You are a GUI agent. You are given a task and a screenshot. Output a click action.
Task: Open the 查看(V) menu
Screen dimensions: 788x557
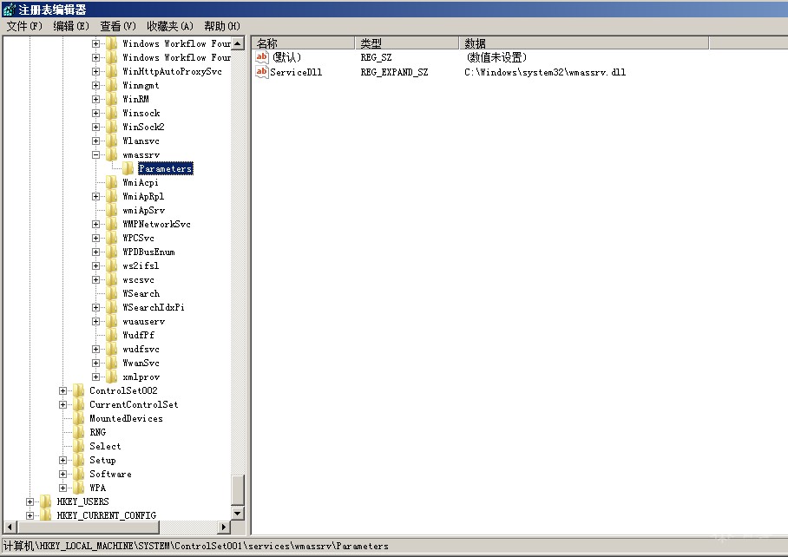click(118, 26)
